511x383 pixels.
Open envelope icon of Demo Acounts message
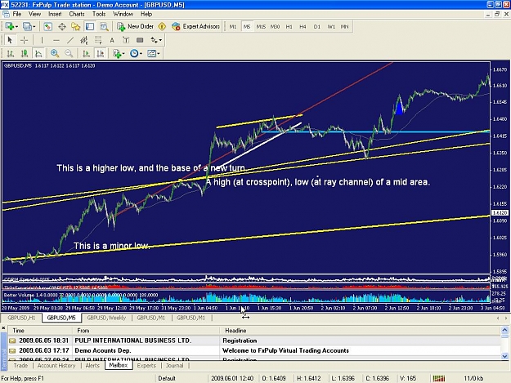(12, 351)
